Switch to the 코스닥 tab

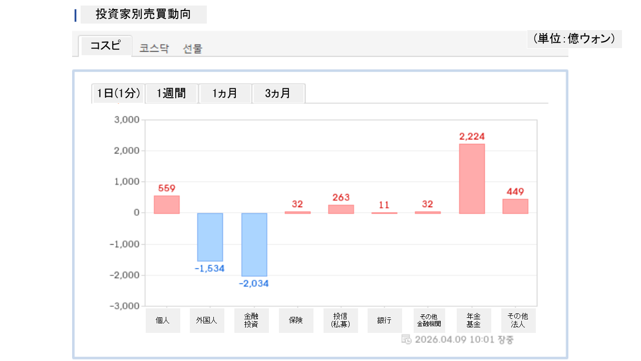154,49
